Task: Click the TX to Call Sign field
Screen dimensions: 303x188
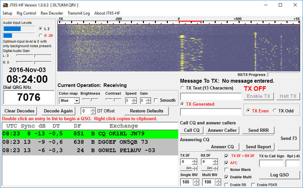Action: 271,163
